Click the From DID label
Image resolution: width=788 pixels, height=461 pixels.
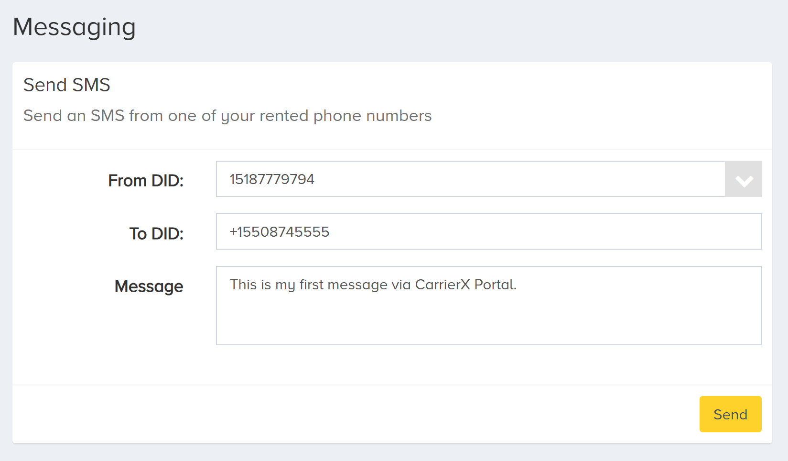coord(146,180)
